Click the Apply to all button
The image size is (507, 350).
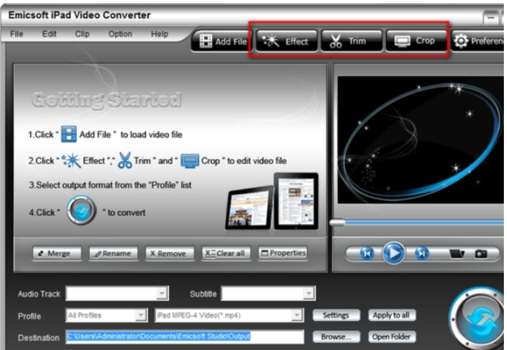point(391,315)
